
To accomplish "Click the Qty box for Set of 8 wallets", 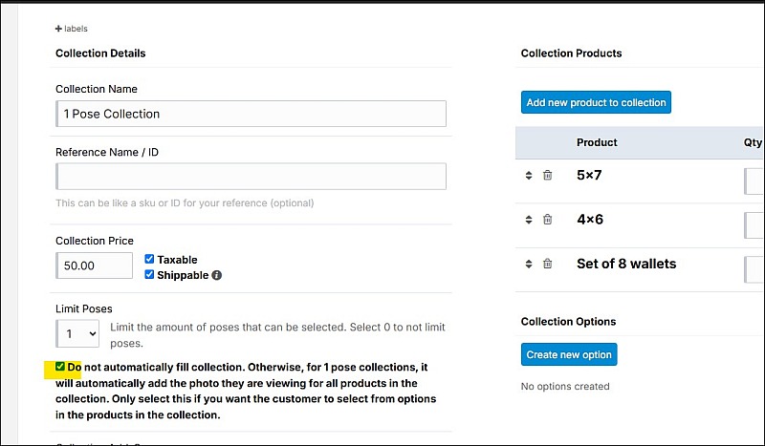I will point(754,269).
